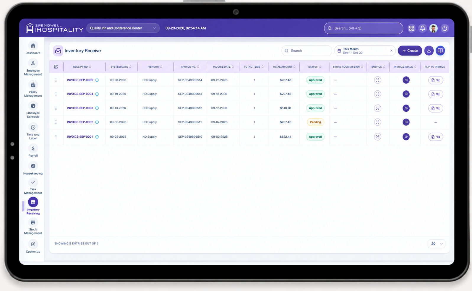The width and height of the screenshot is (472, 291).
Task: Flip INVOICE-SEP-0003 to invoice
Action: [x=436, y=108]
